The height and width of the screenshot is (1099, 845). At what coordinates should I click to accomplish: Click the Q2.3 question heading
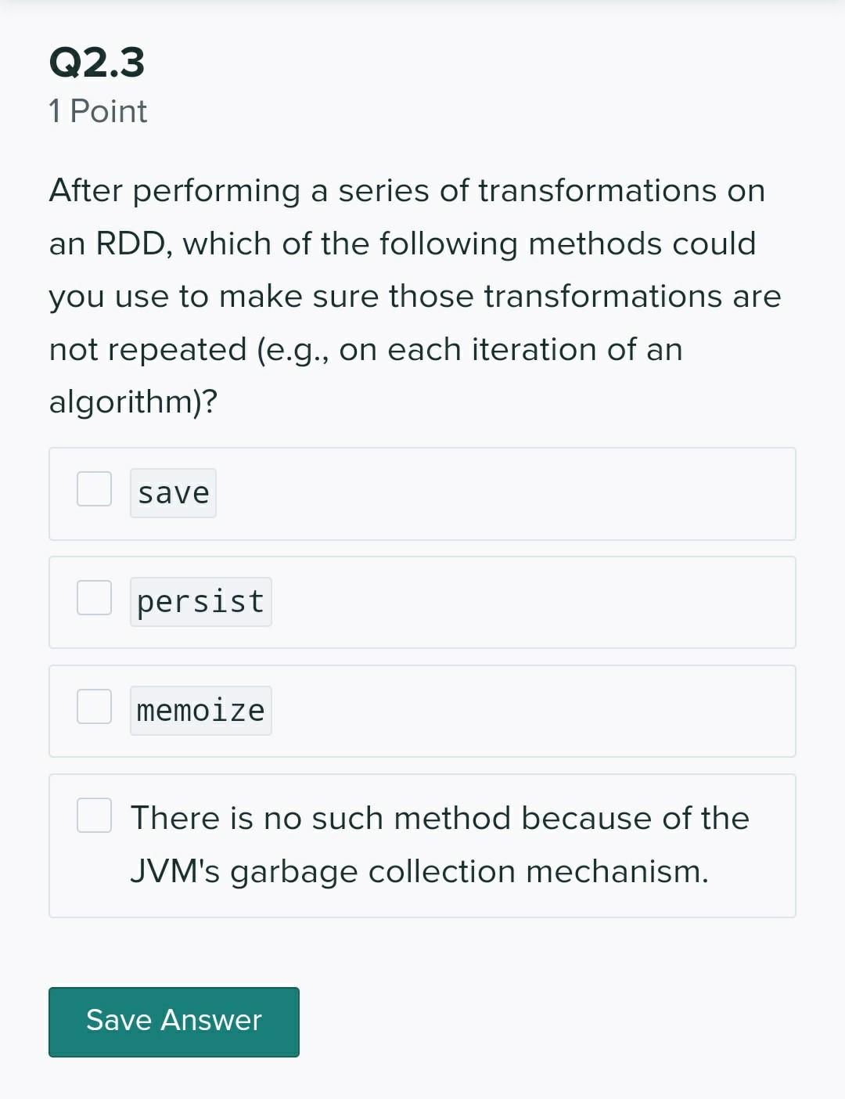tap(96, 64)
